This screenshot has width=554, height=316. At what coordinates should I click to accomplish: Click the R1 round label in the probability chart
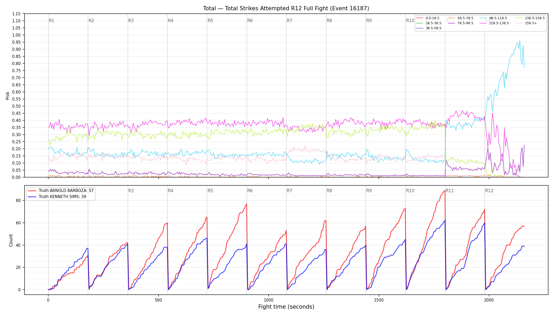51,21
